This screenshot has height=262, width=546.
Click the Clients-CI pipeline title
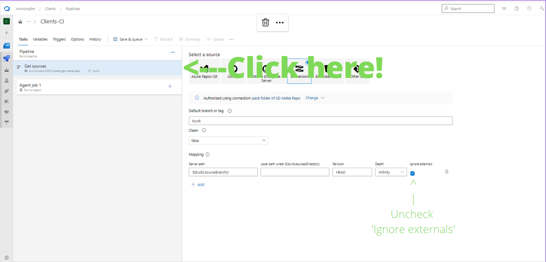point(52,21)
